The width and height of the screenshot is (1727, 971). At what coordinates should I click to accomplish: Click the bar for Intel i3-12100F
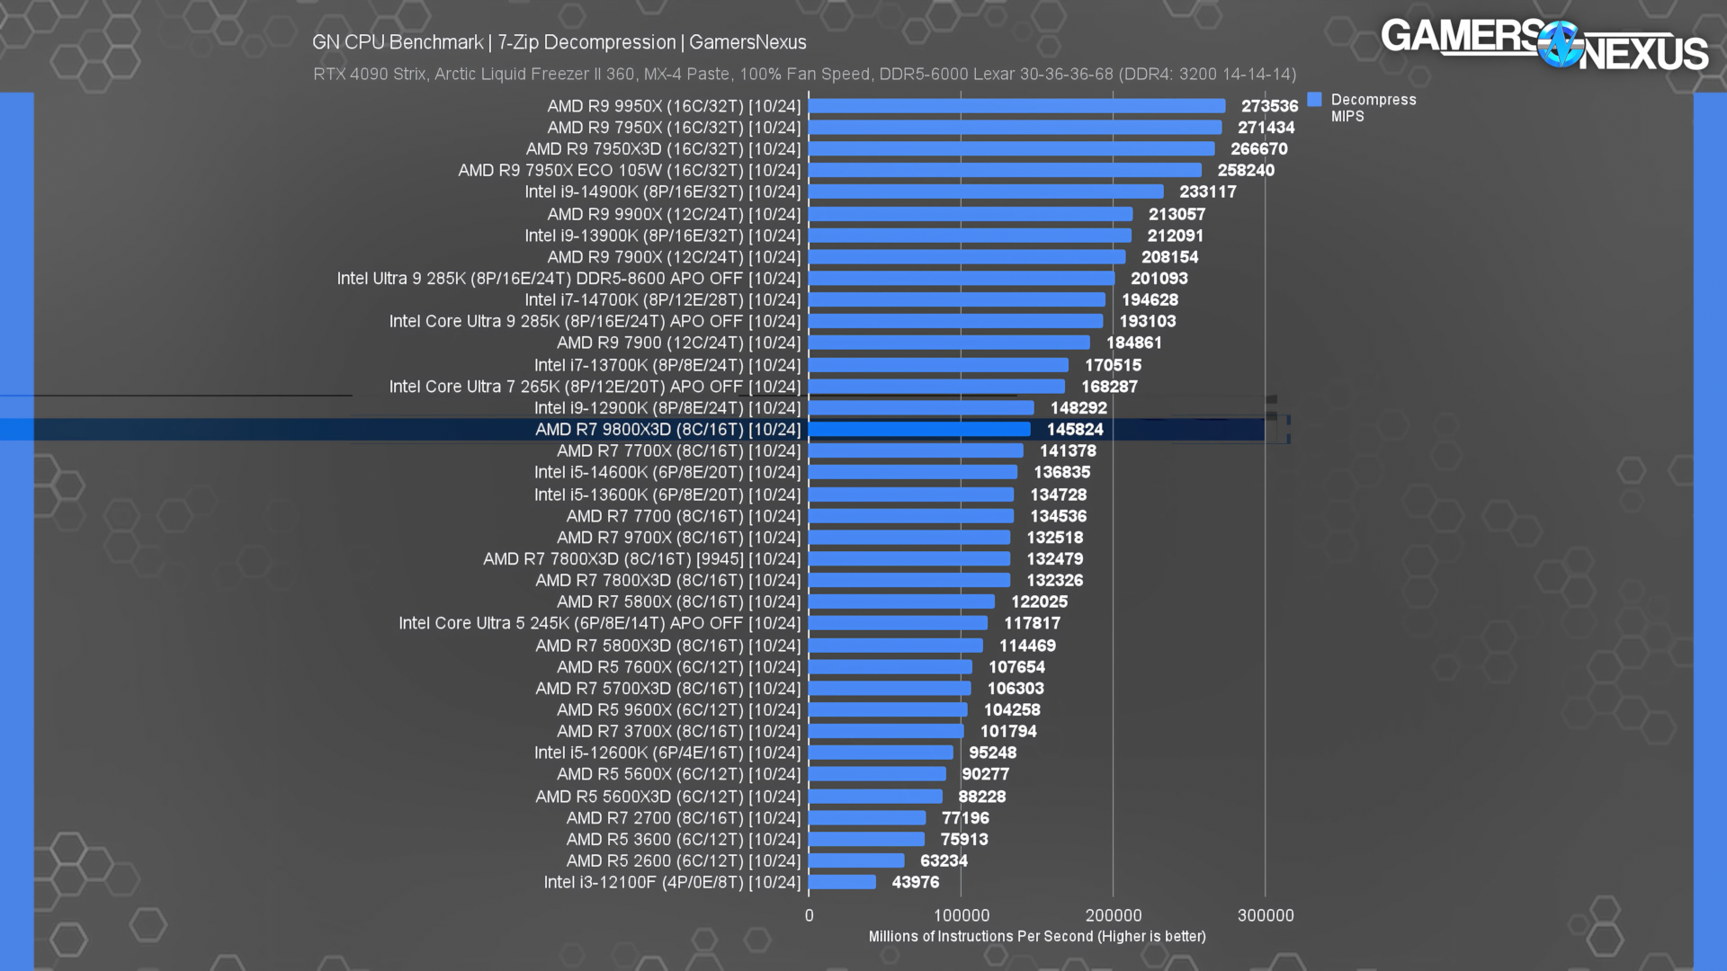[843, 883]
